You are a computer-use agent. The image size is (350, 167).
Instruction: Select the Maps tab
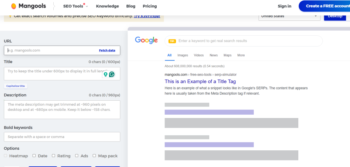tap(228, 55)
